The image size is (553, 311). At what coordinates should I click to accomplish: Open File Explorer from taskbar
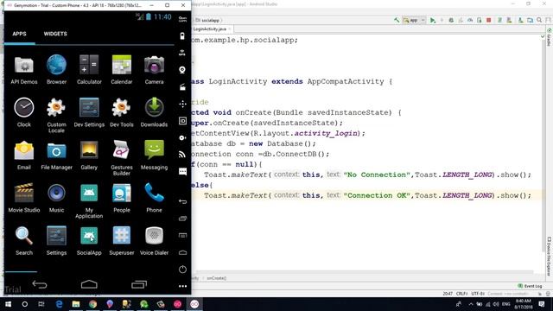(76, 304)
